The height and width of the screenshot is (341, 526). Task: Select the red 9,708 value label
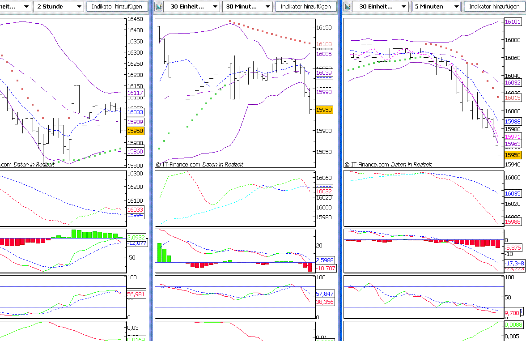pos(512,313)
